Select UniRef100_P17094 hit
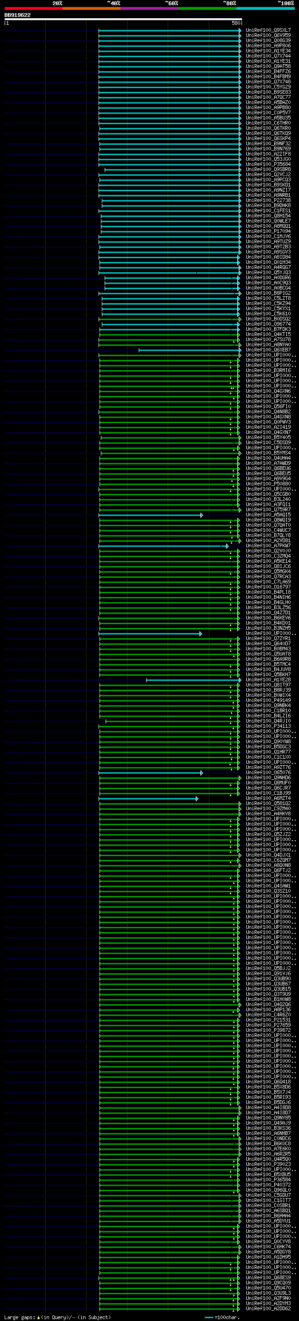Image resolution: width=299 pixels, height=1321 pixels. (268, 231)
